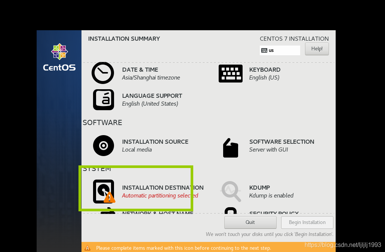Click 'Asia/Shanghai timezone' text

coord(151,78)
